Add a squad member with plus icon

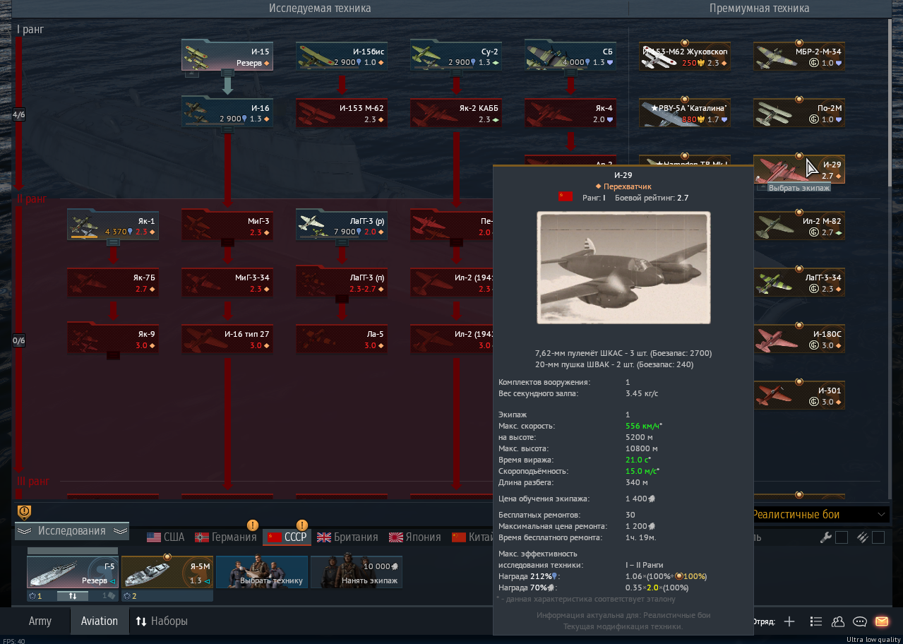coord(789,621)
